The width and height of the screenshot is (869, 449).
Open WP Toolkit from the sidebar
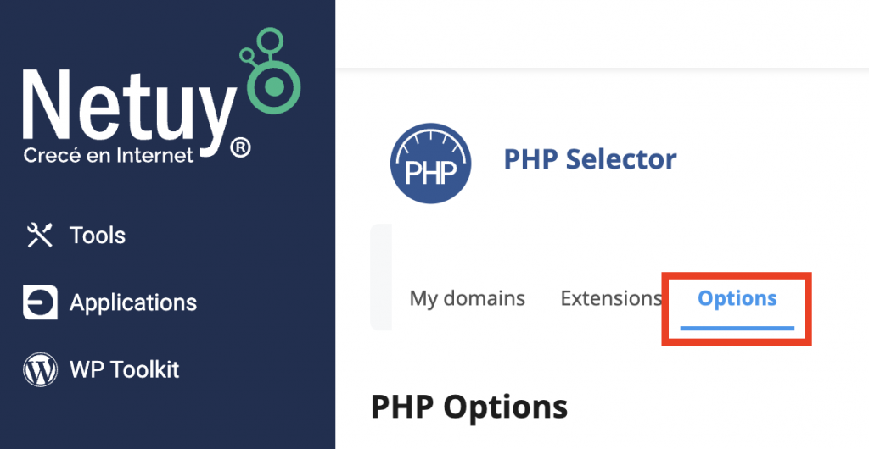point(125,370)
